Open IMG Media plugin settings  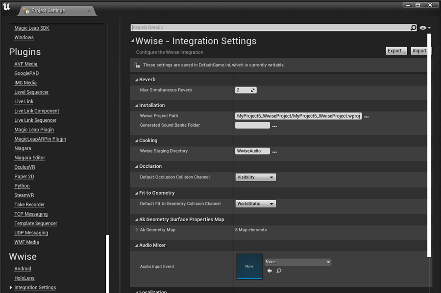pyautogui.click(x=25, y=83)
